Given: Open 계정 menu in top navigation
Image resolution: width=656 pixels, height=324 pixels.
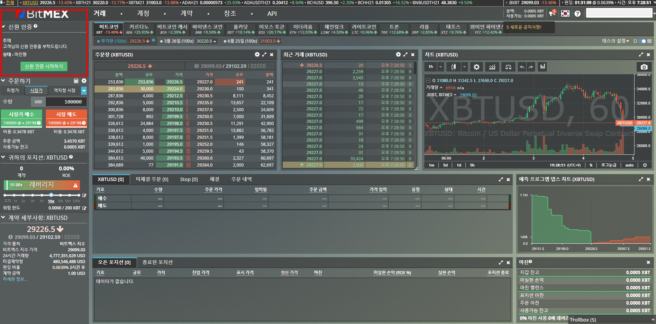Looking at the screenshot, I should click(x=143, y=13).
